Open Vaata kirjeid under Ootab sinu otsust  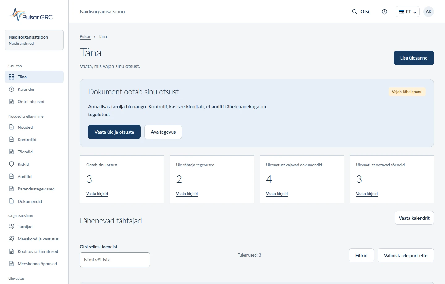(97, 194)
